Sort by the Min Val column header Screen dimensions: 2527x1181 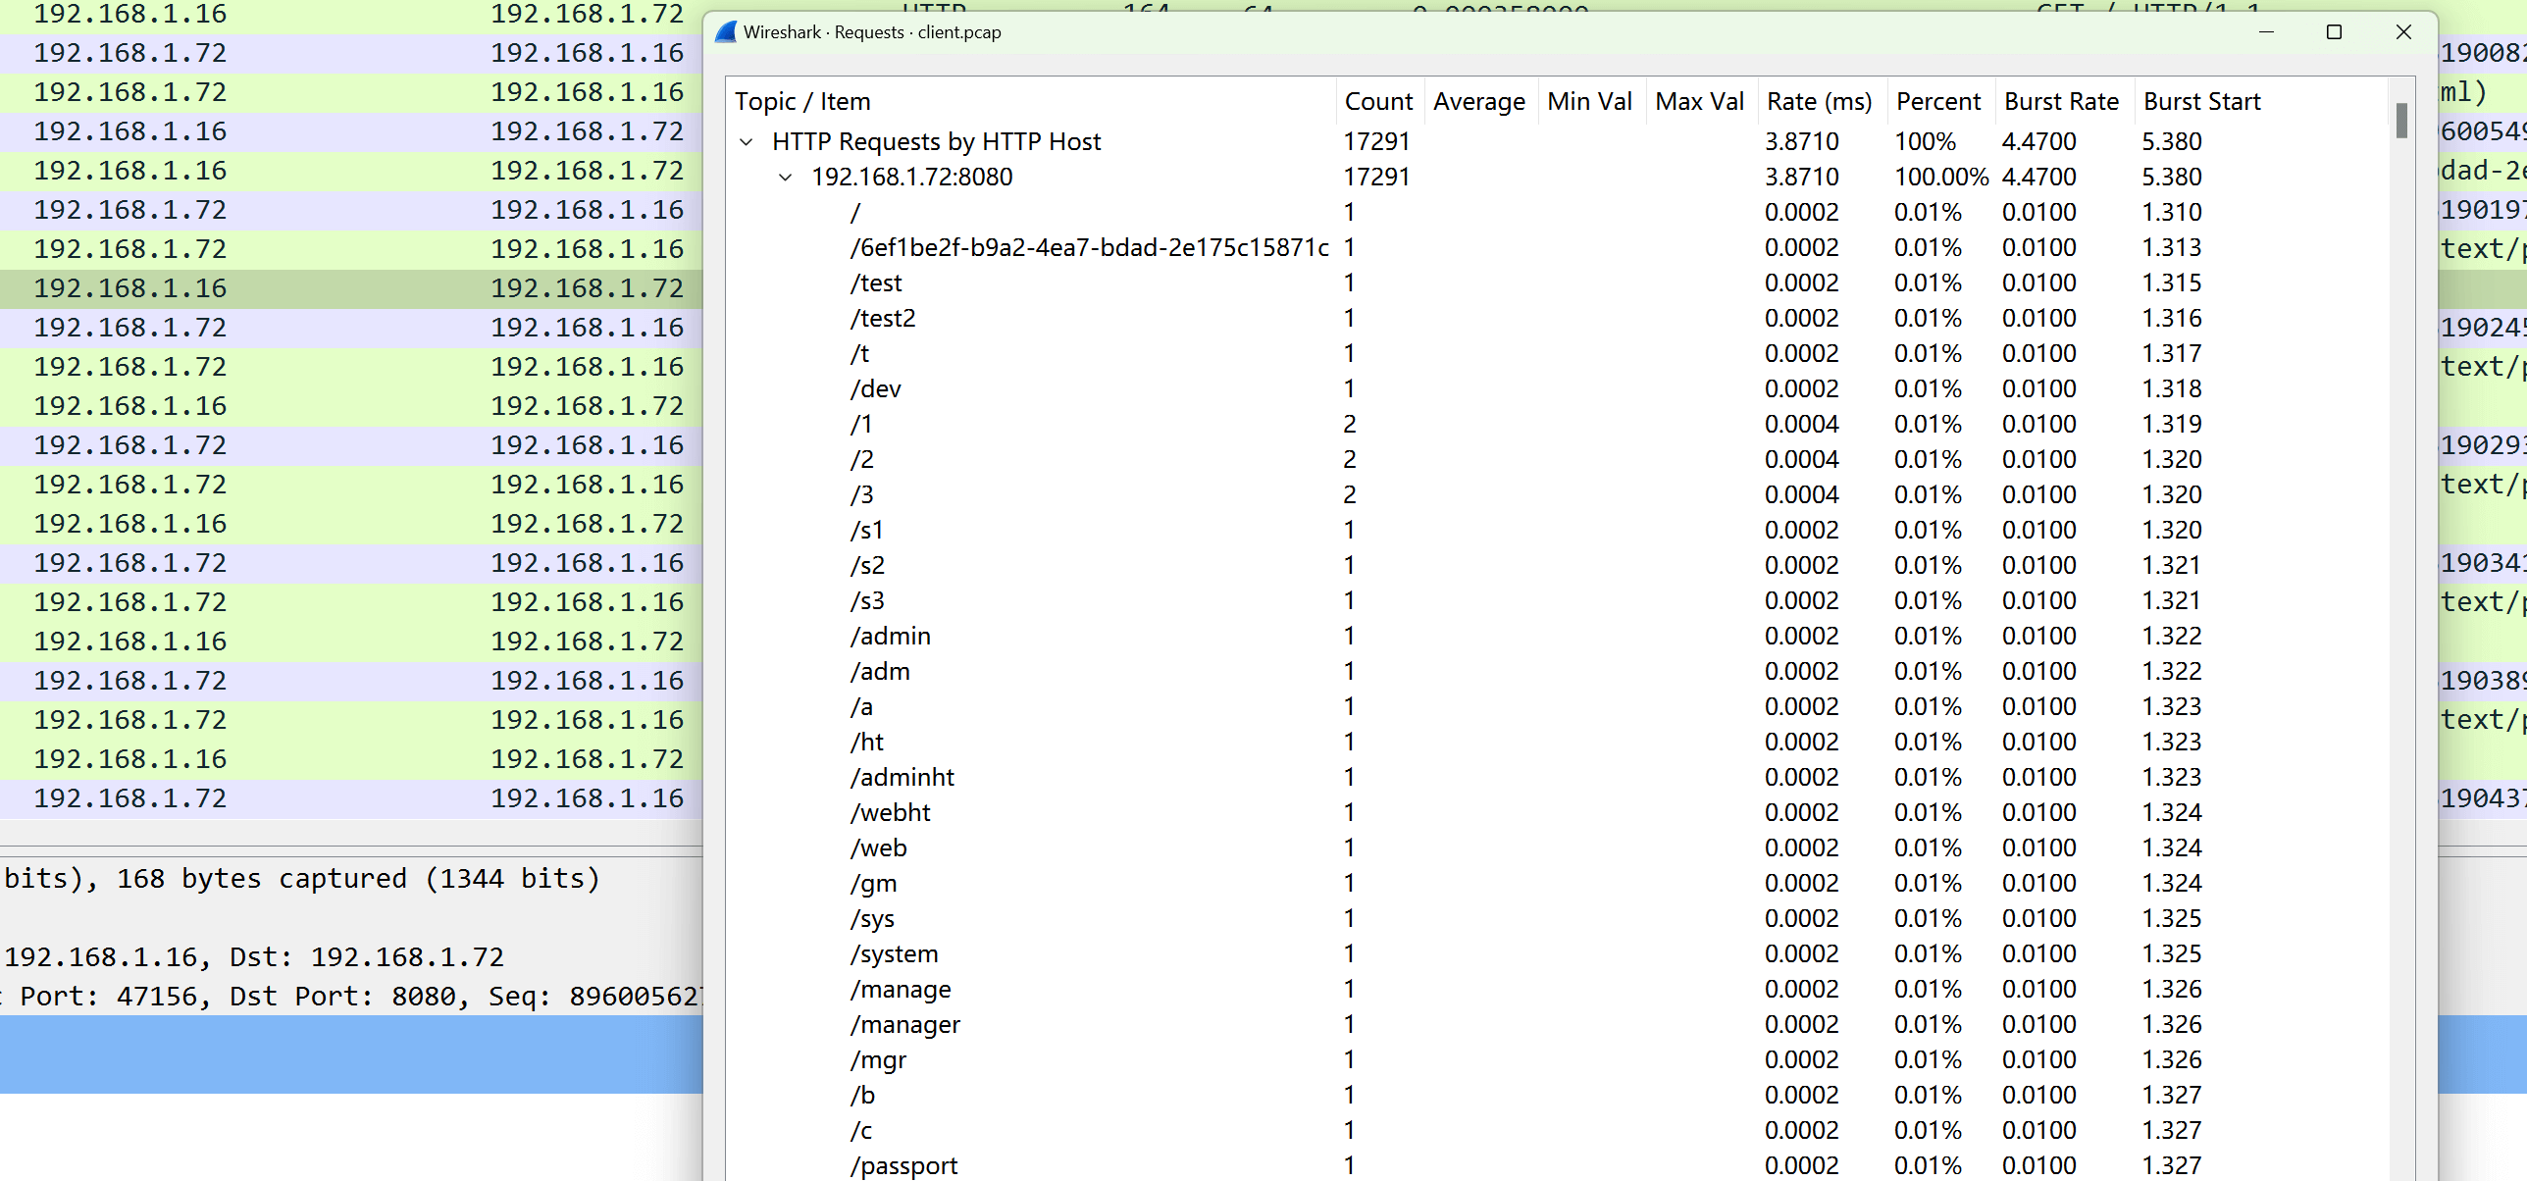[x=1590, y=101]
